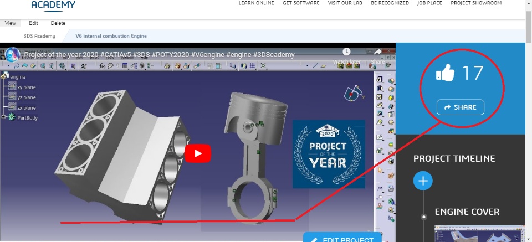Click the EDIT PROJECT button

(x=342, y=237)
